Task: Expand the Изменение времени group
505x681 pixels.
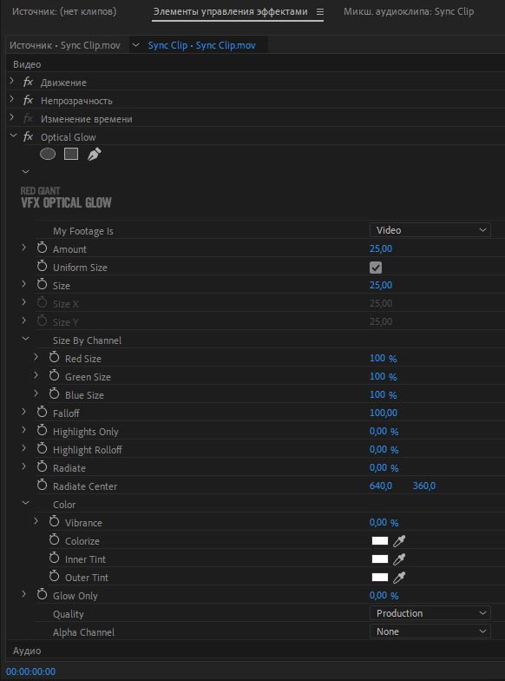Action: click(x=12, y=117)
